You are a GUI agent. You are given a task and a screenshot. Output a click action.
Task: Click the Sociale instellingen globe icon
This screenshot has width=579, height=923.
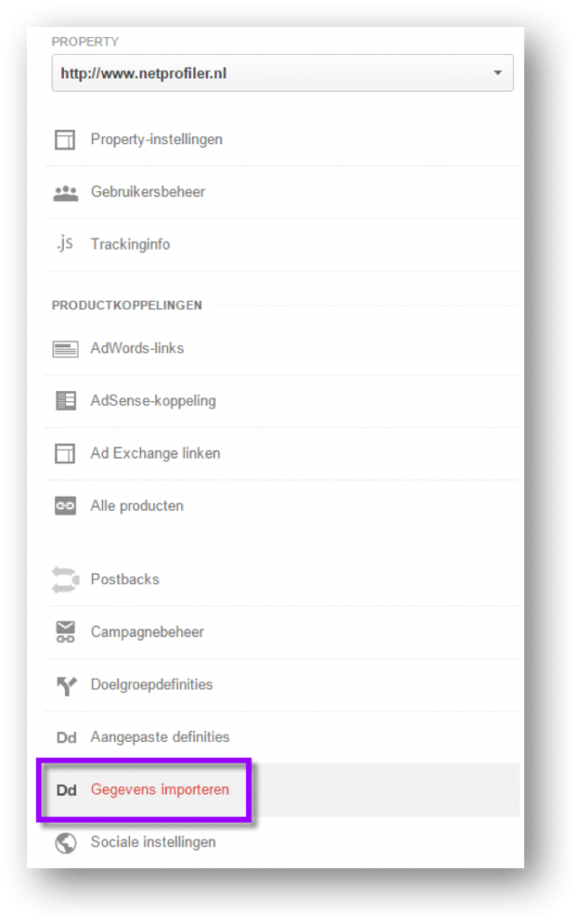pyautogui.click(x=65, y=843)
